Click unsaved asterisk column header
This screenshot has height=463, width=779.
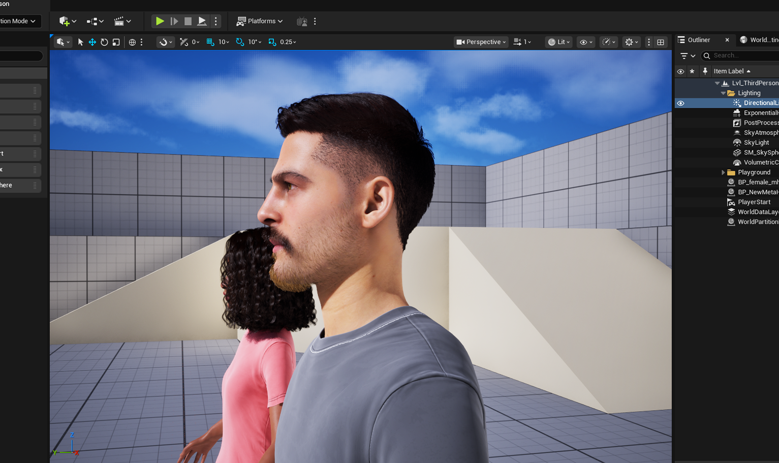click(x=692, y=71)
